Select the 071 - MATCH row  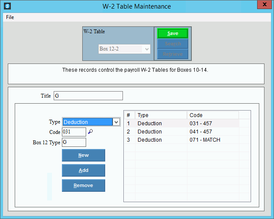tap(181, 140)
